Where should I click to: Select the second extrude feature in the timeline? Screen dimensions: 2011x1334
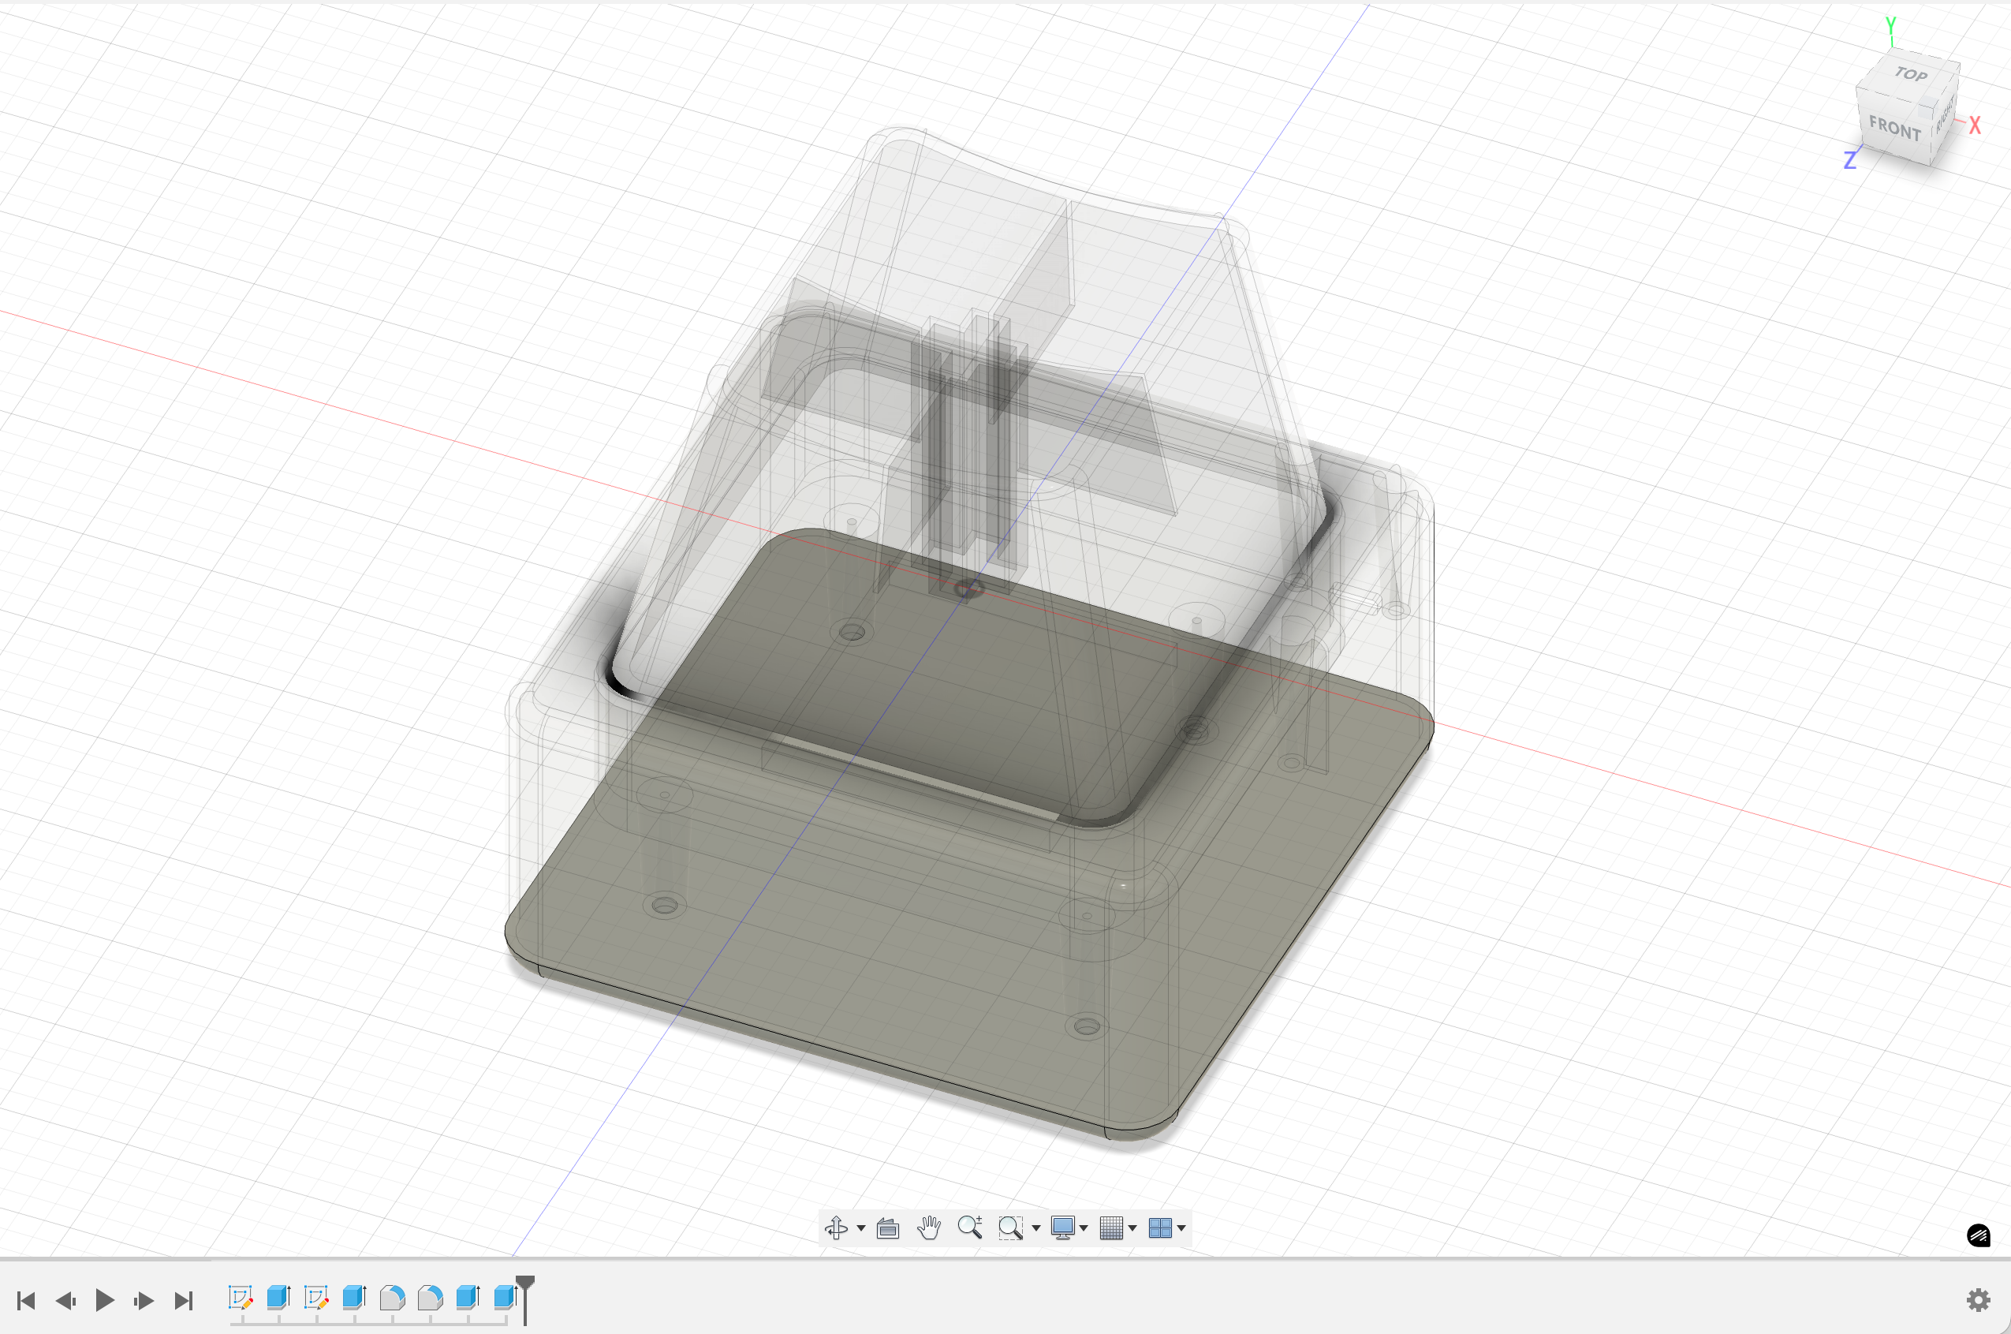coord(355,1298)
